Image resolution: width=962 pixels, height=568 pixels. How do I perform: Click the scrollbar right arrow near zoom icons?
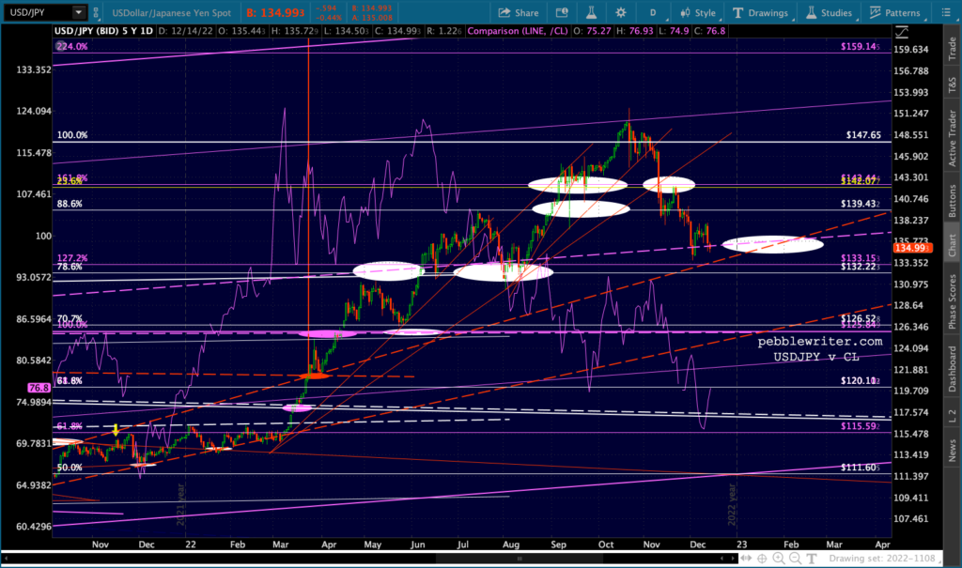pos(731,559)
